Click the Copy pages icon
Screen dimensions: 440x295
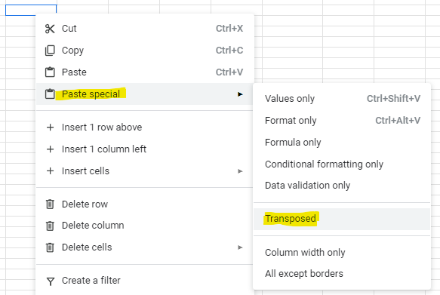tap(50, 51)
